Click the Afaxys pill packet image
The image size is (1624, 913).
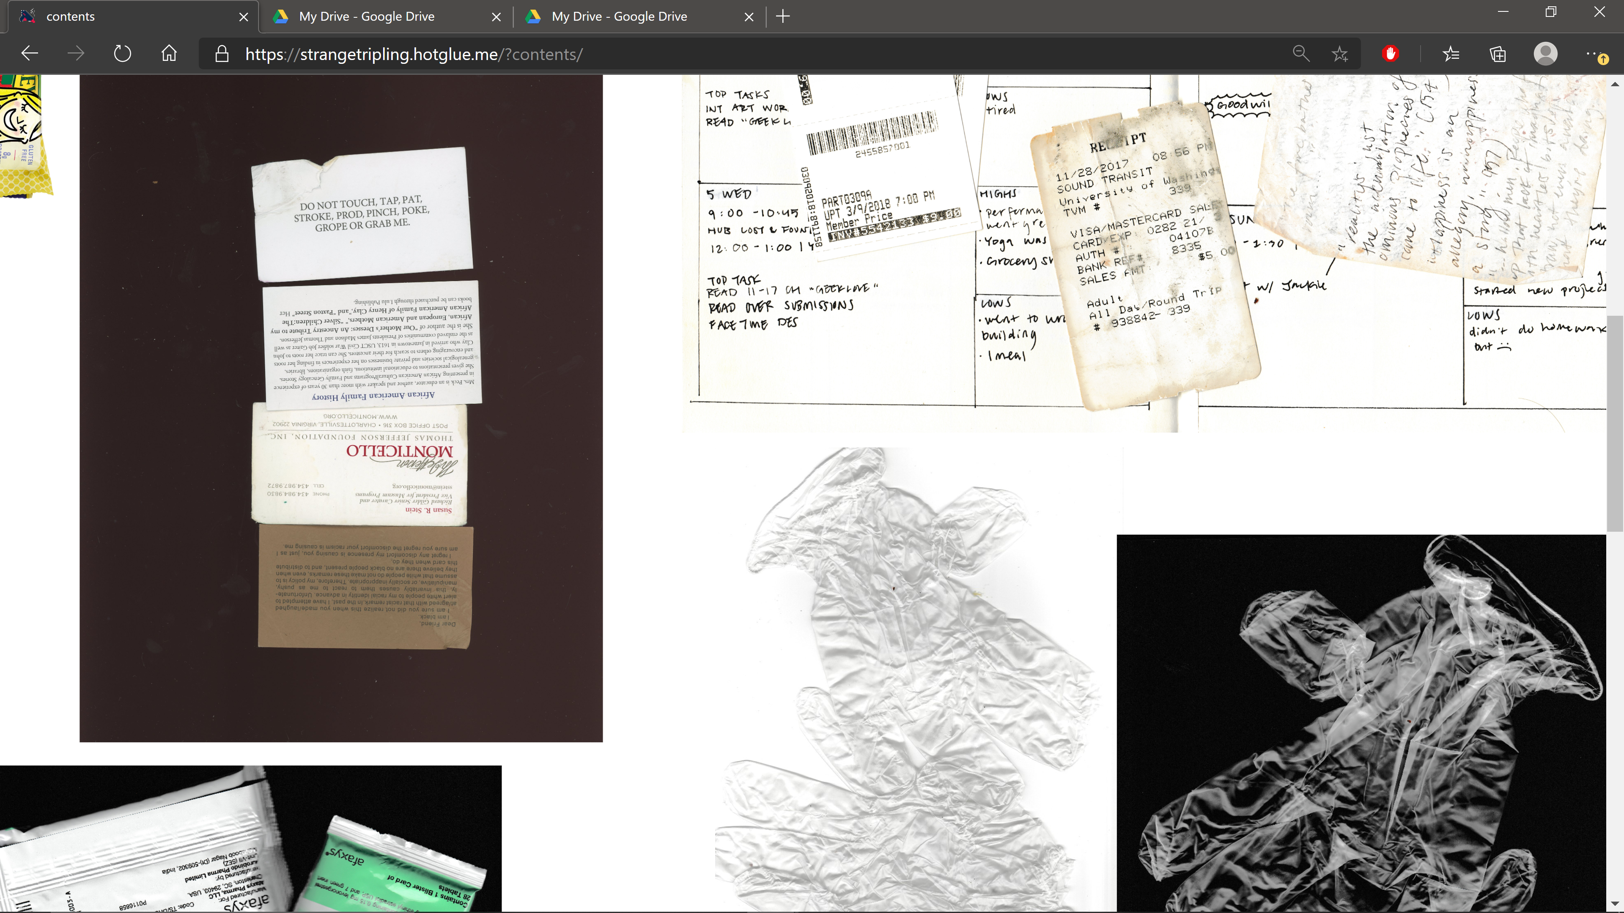click(250, 839)
